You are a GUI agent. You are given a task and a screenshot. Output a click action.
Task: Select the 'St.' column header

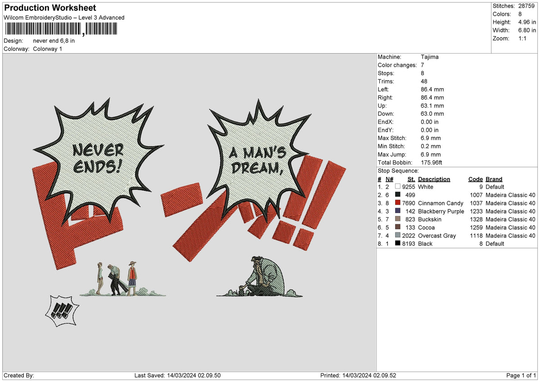[x=411, y=179]
